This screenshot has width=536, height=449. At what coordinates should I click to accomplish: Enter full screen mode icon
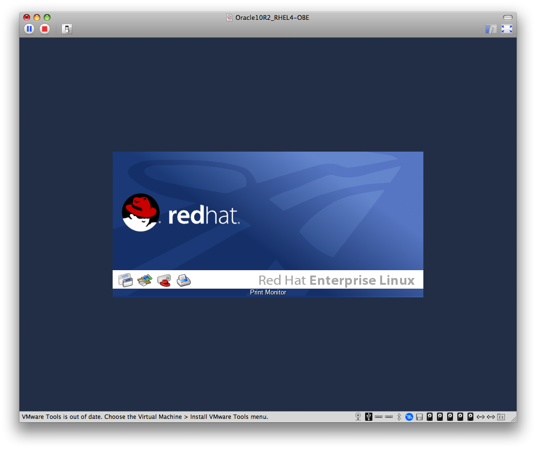(x=507, y=29)
